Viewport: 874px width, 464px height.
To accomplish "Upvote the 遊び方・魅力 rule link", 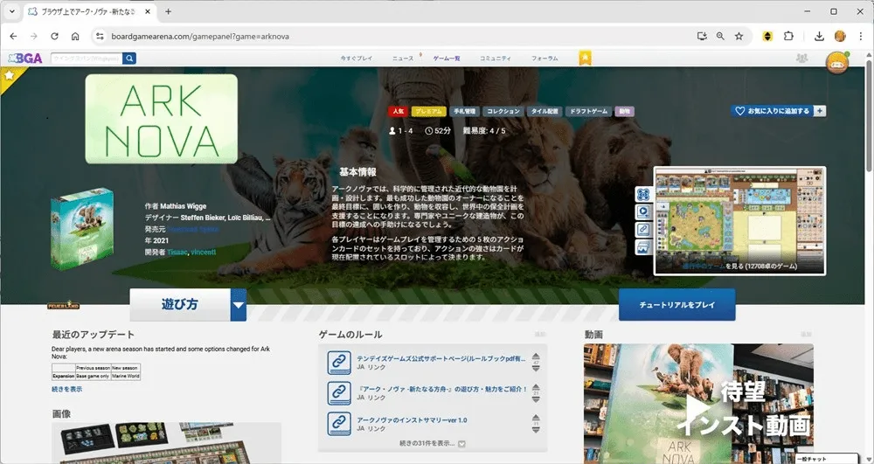I will [536, 387].
